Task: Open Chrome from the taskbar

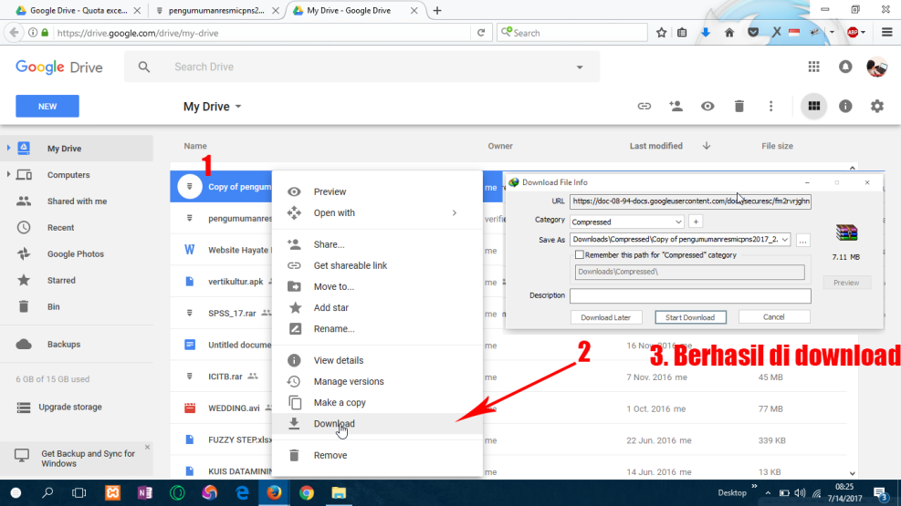Action: coord(307,493)
